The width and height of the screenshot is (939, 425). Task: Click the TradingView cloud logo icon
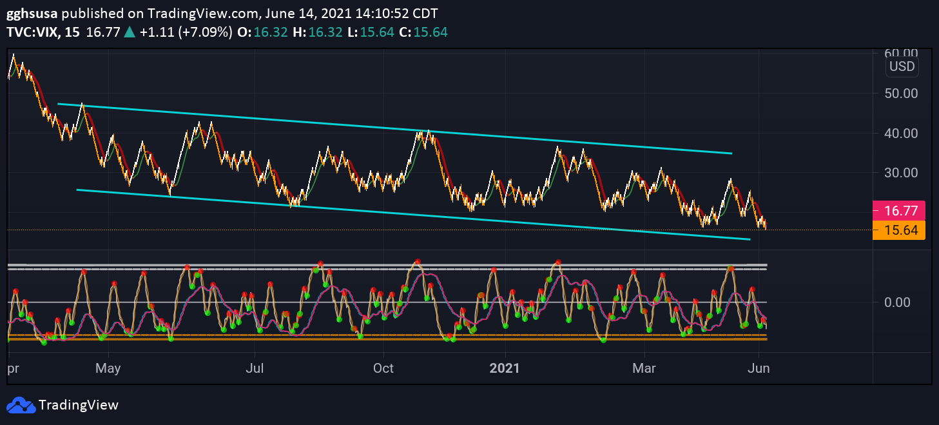[21, 405]
